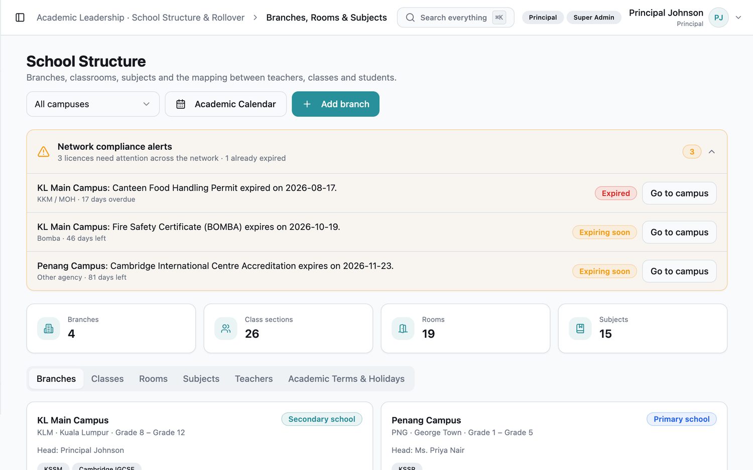
Task: Click the Add branch button
Action: coord(335,104)
